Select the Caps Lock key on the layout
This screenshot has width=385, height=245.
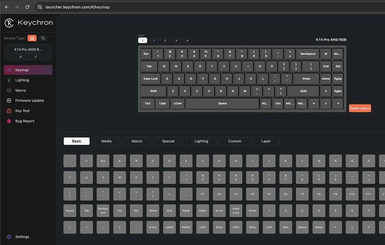tap(151, 79)
